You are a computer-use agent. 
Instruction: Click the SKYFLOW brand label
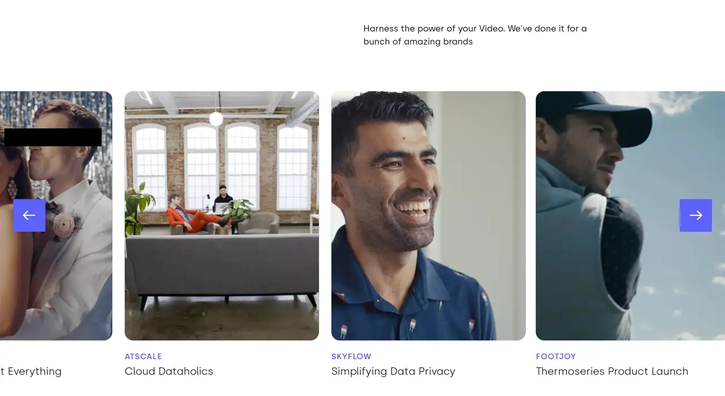click(x=351, y=356)
